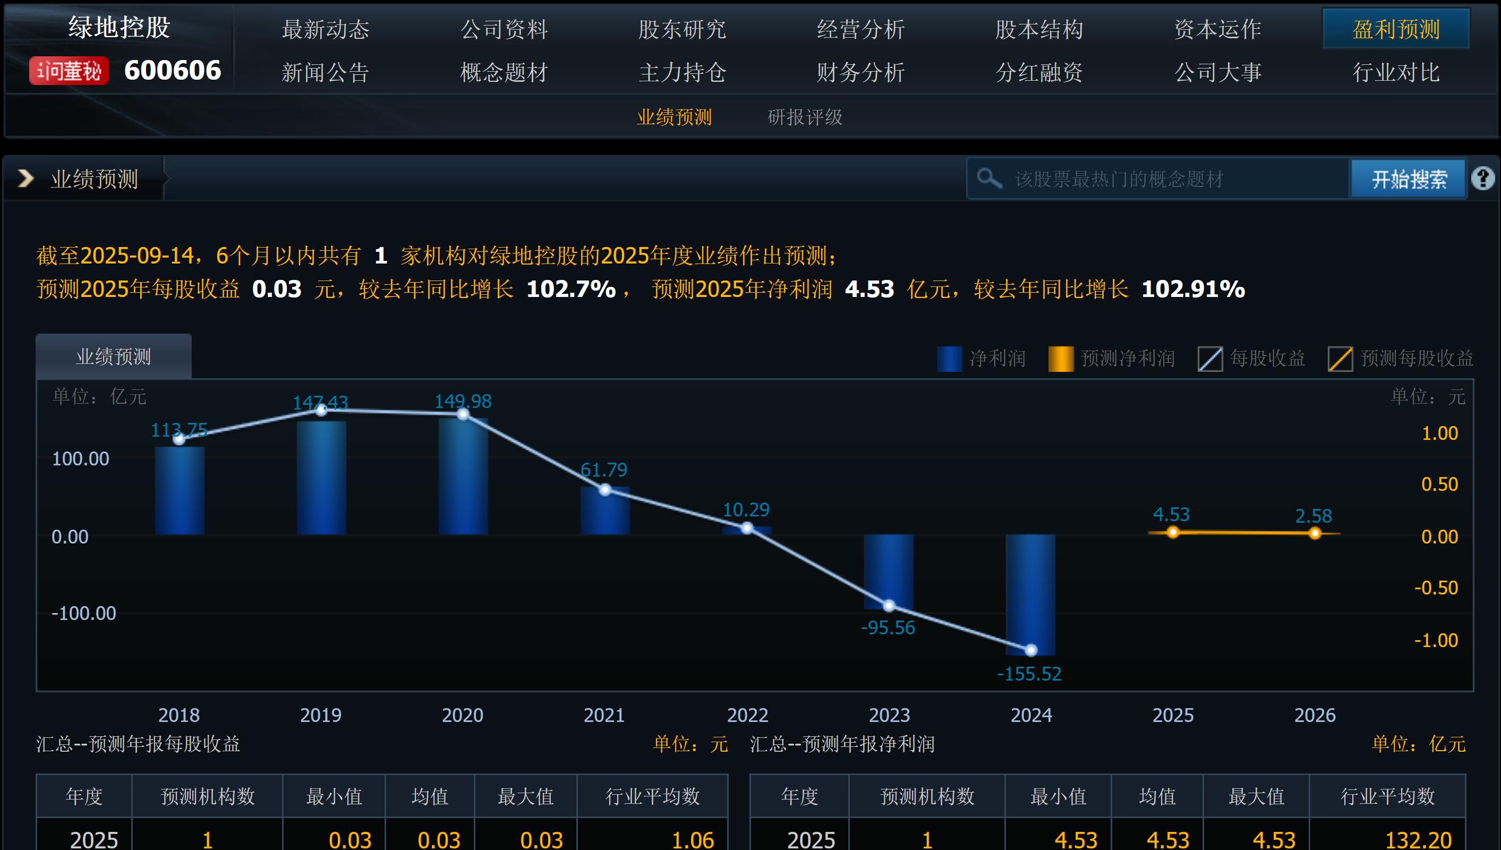Toggle the 预测每股收益 legend line icon
Viewport: 1501px width, 850px height.
[x=1340, y=358]
